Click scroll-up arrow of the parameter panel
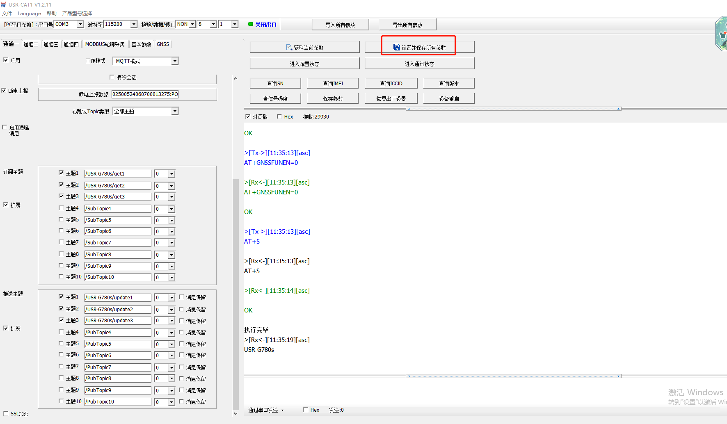The width and height of the screenshot is (727, 424). (x=235, y=78)
